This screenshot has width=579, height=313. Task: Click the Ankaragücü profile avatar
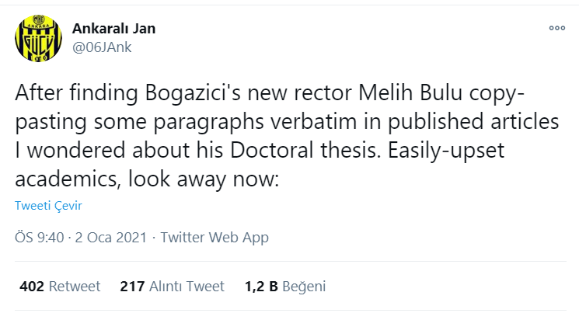pos(38,38)
